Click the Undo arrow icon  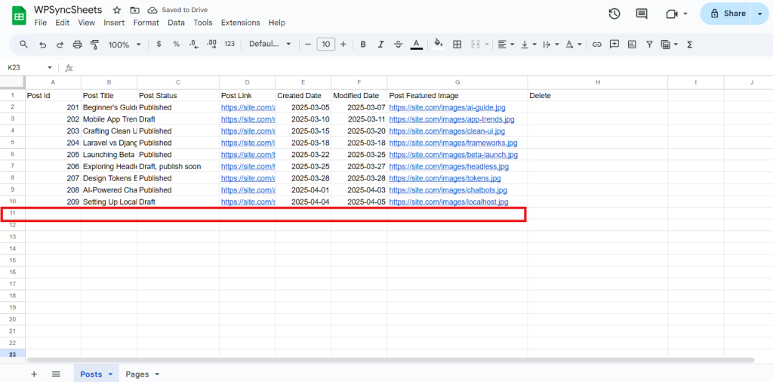coord(43,45)
